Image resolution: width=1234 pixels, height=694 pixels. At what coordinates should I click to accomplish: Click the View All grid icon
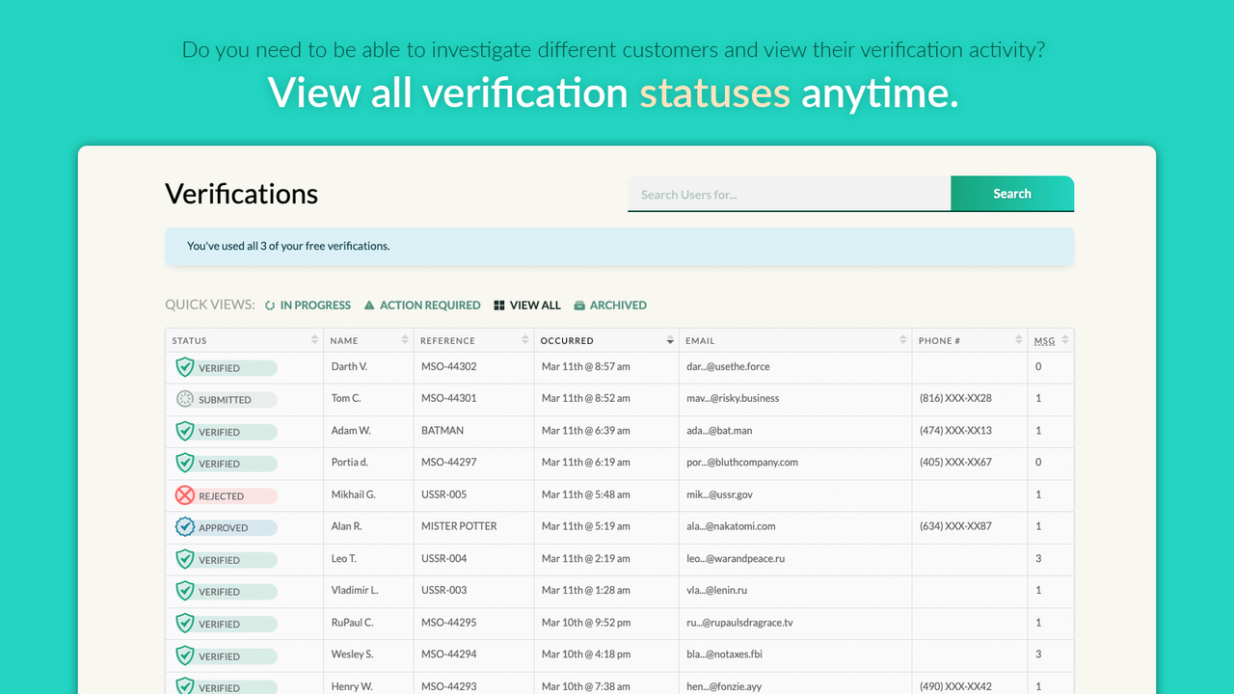coord(499,306)
